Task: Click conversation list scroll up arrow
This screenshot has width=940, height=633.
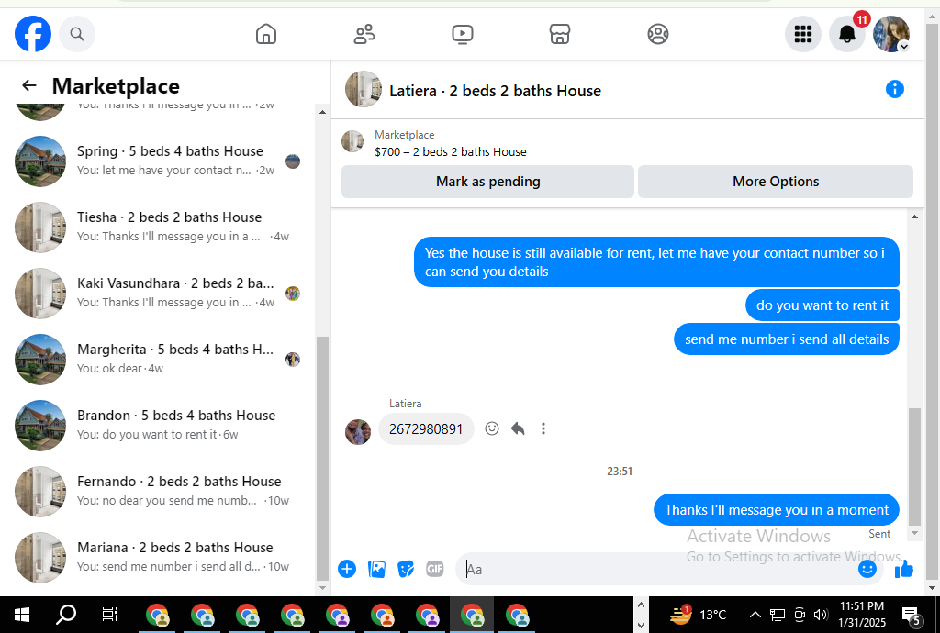Action: (322, 112)
